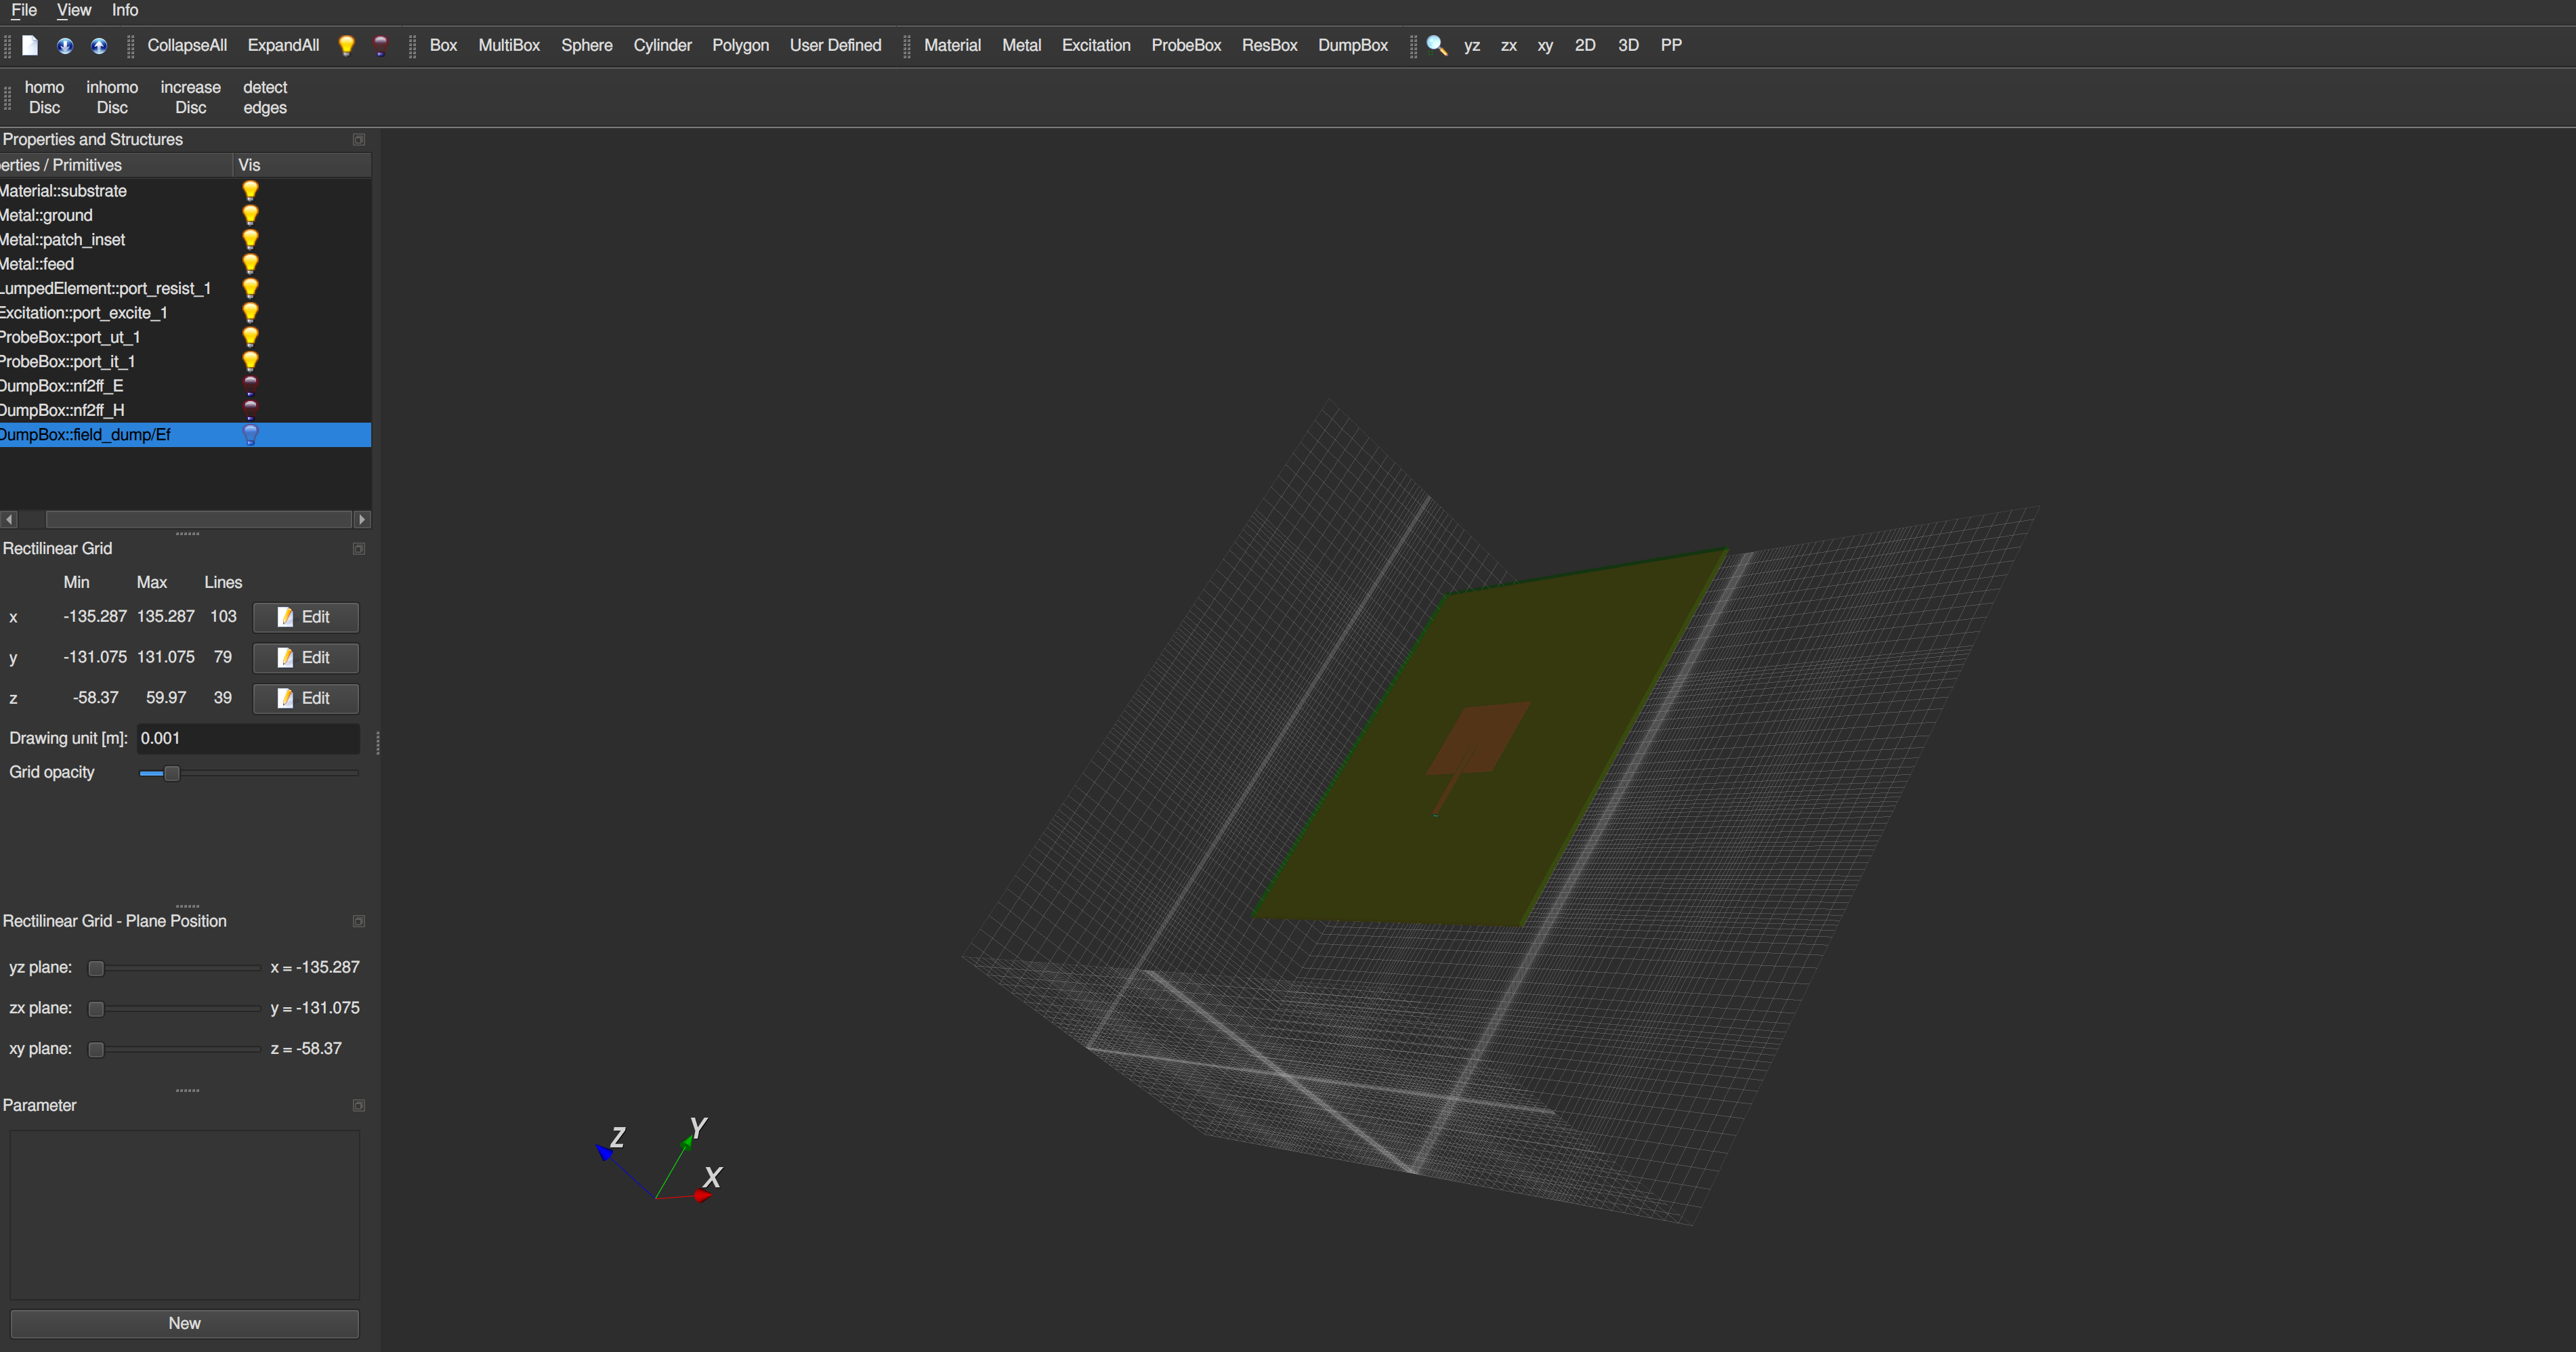This screenshot has width=2576, height=1352.
Task: Click the red hide-all bulb toolbar icon
Action: point(380,45)
